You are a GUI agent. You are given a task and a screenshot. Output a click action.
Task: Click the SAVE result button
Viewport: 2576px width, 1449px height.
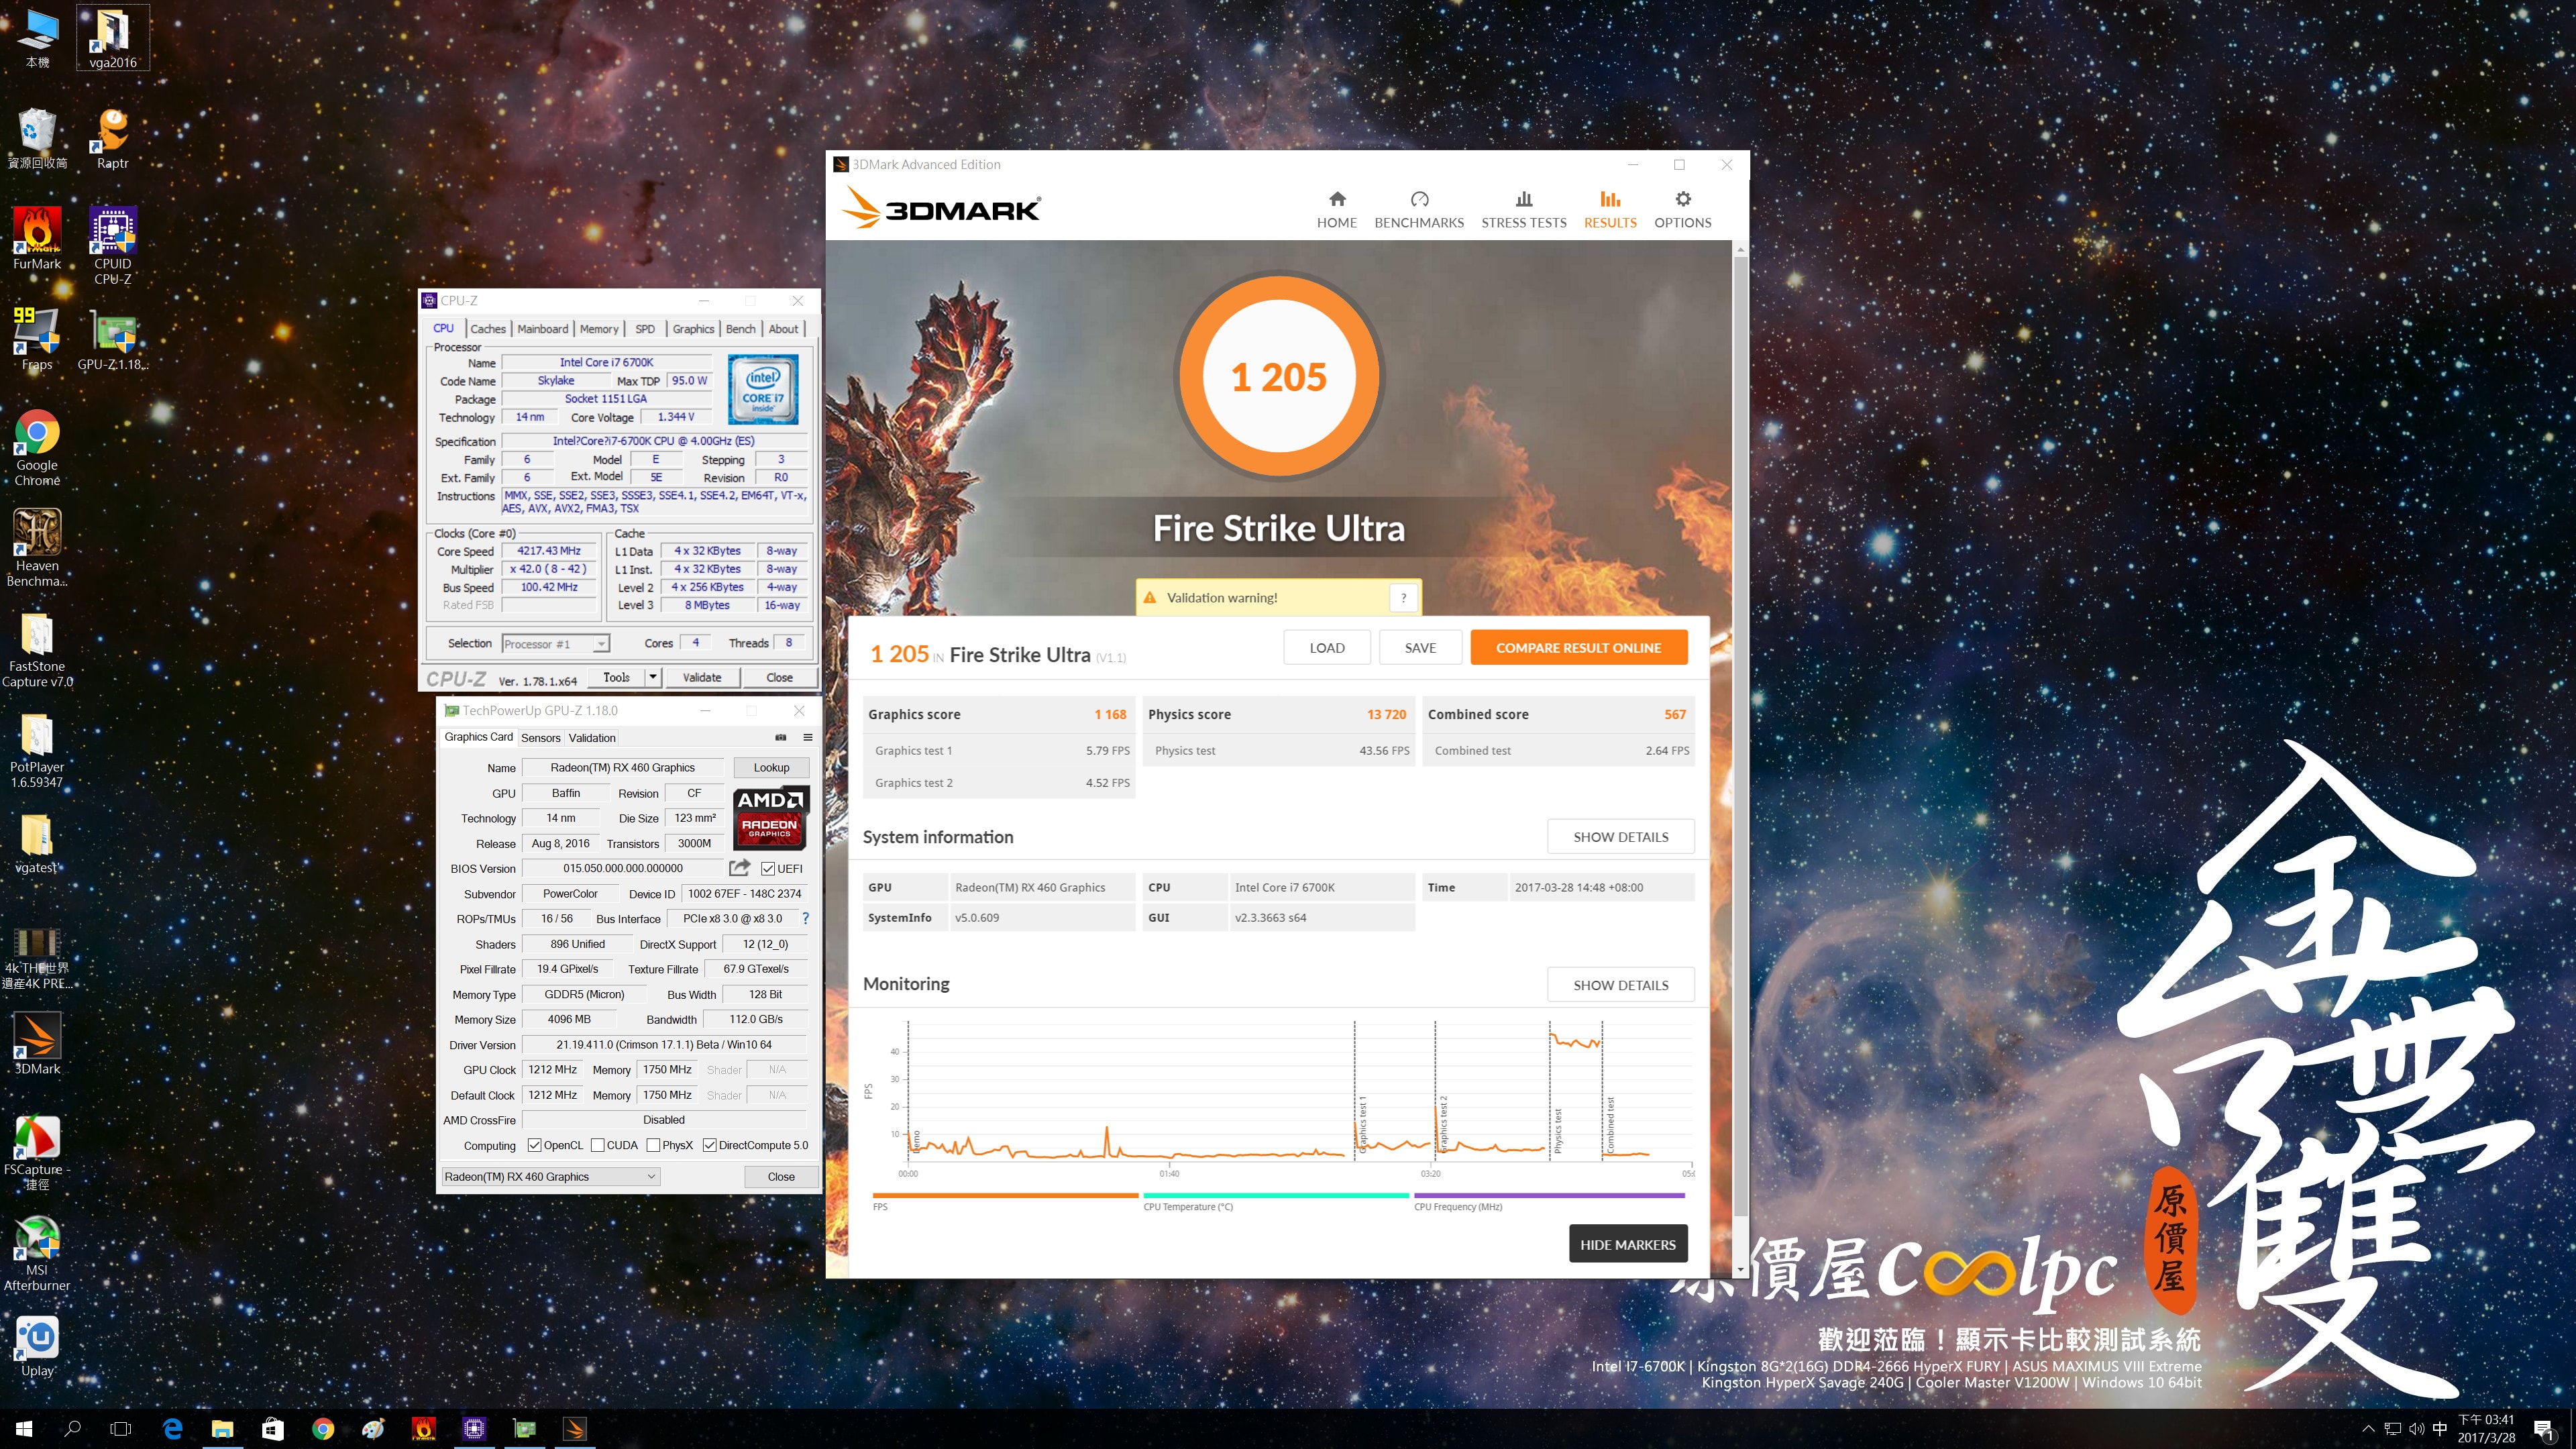click(1420, 647)
